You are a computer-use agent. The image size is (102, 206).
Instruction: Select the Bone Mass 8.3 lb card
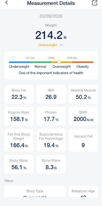click(x=51, y=165)
